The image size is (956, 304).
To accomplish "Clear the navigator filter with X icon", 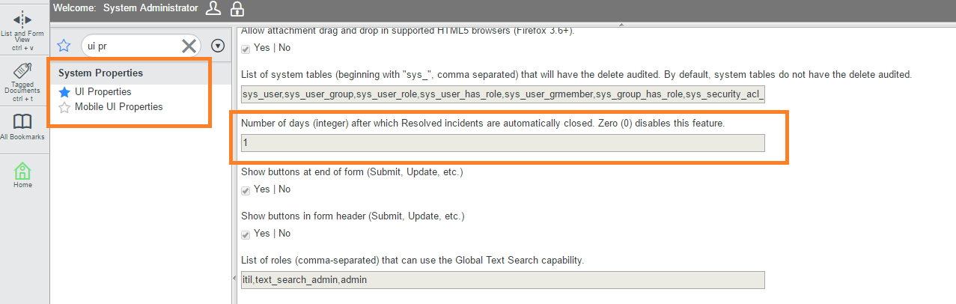I will pyautogui.click(x=189, y=46).
